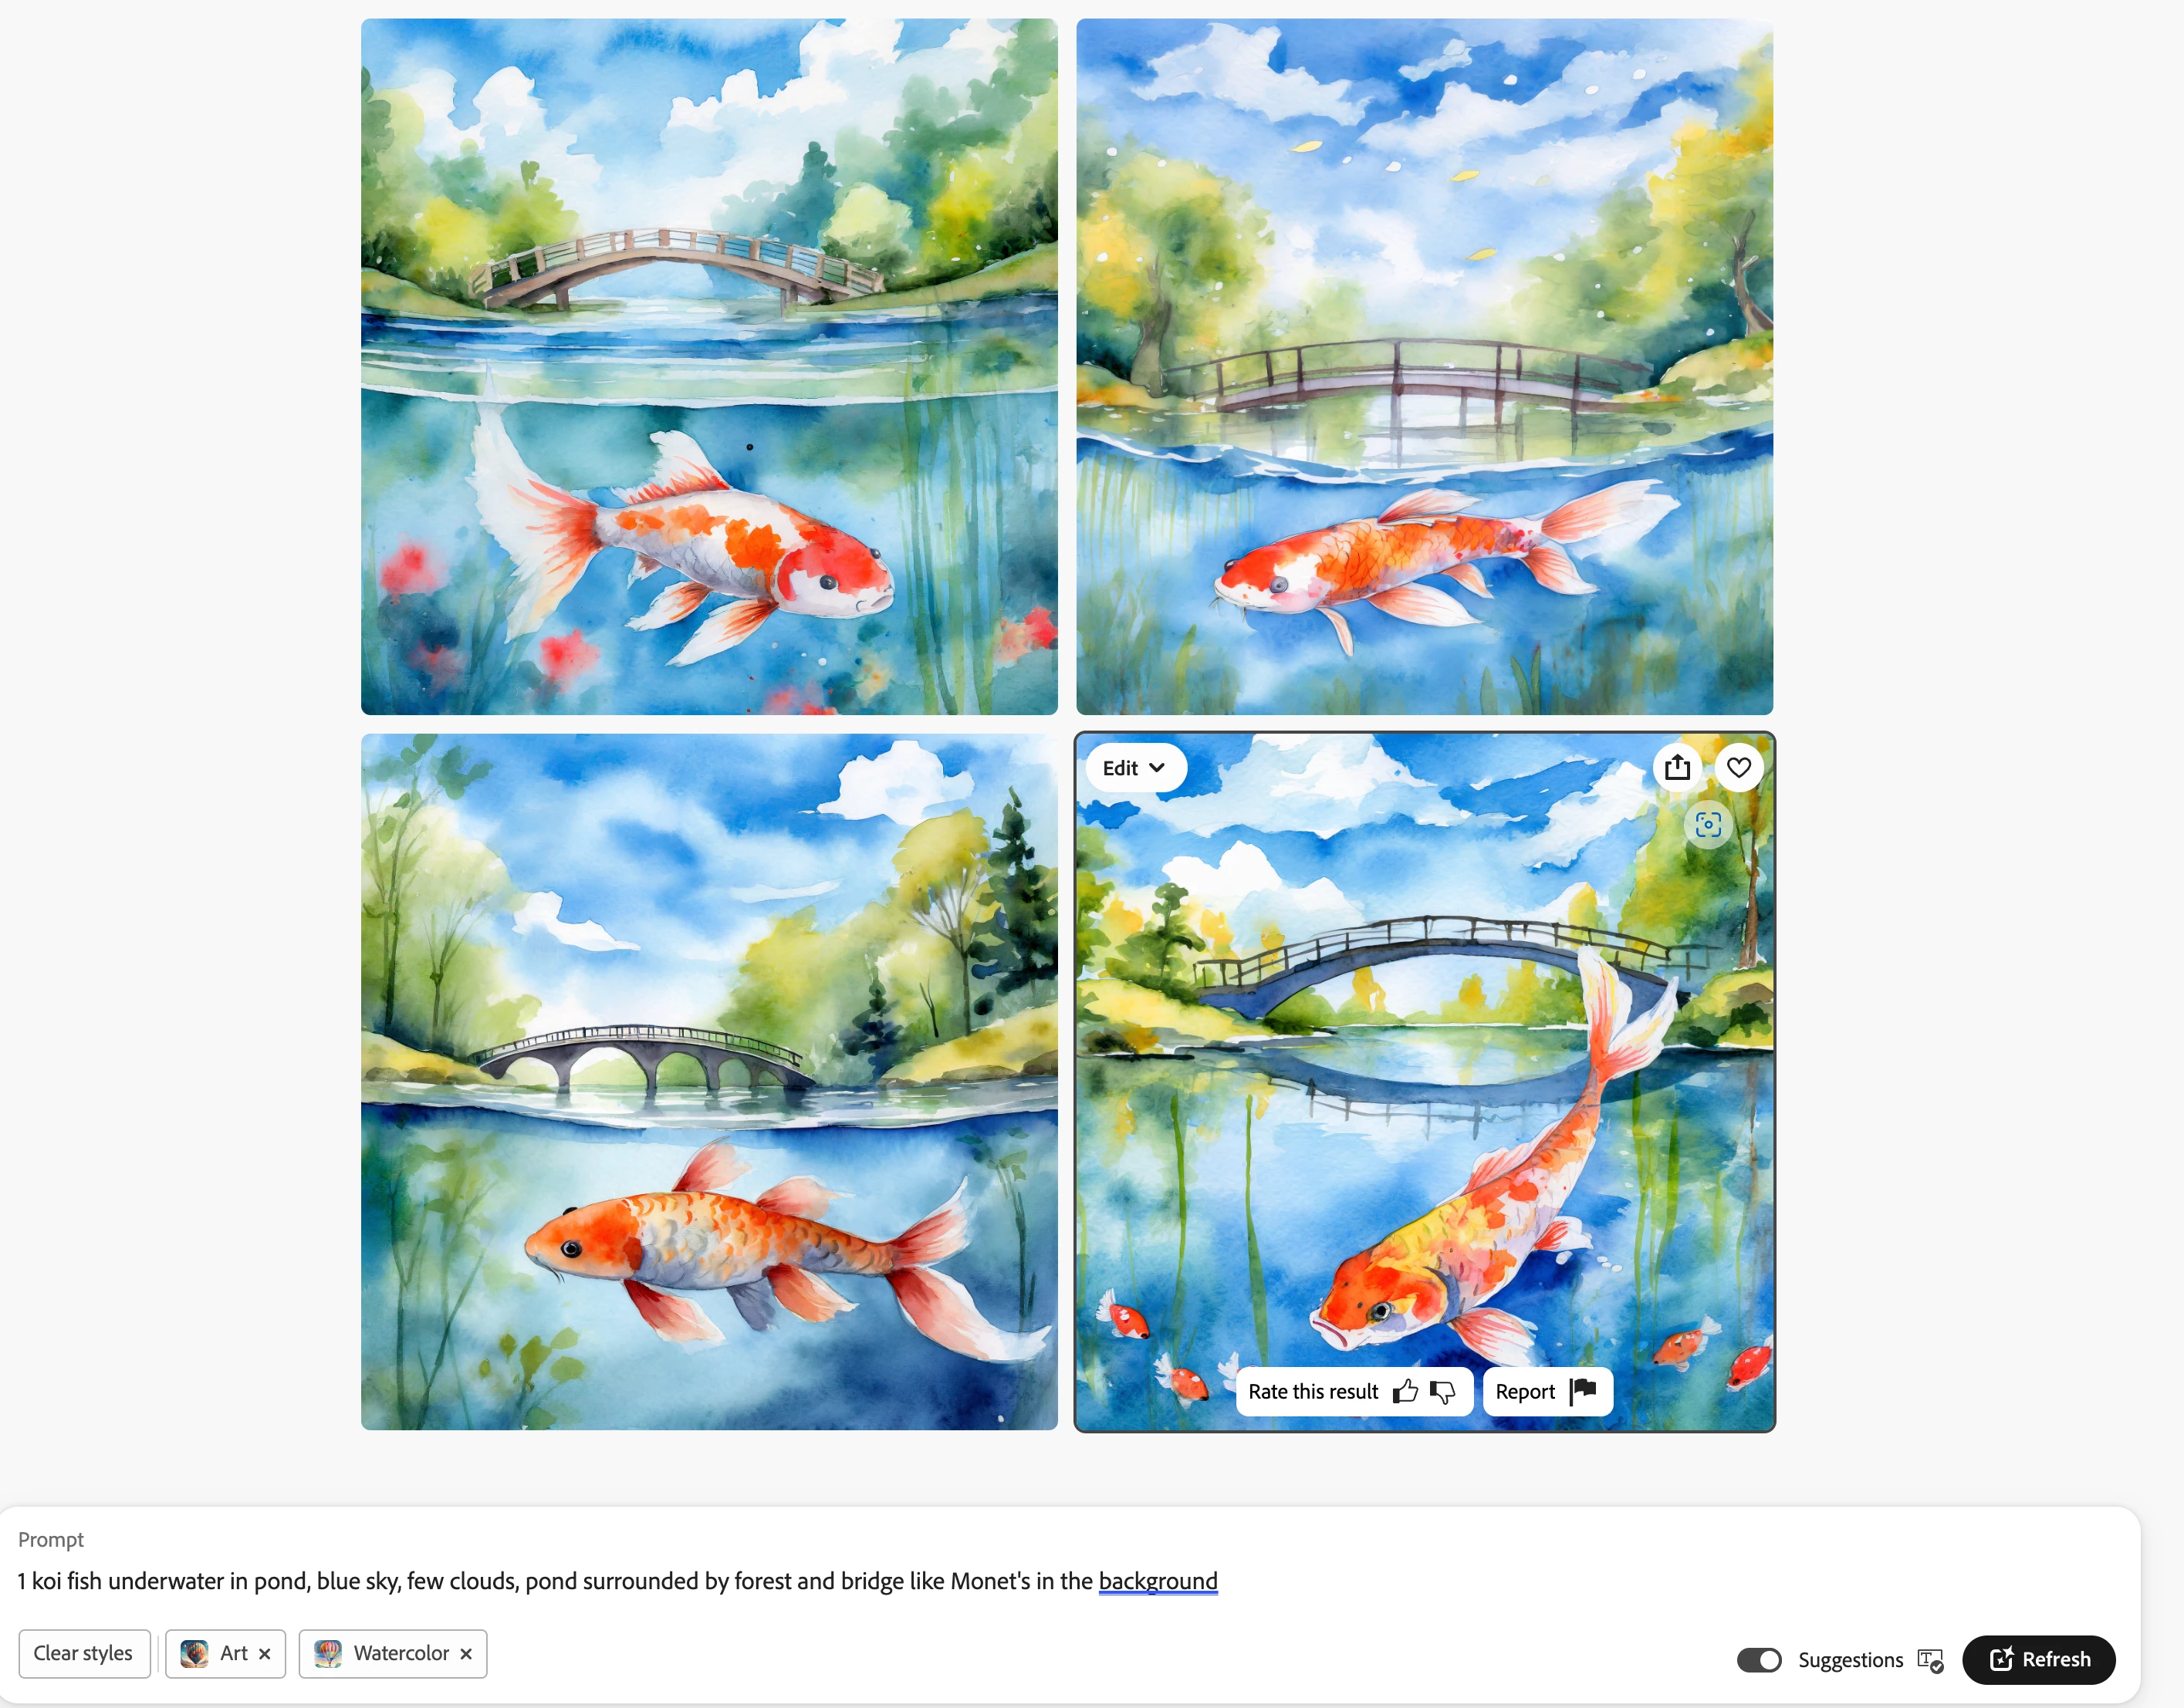Toggle the Suggestions switch off
The height and width of the screenshot is (1708, 2184).
click(x=1759, y=1660)
